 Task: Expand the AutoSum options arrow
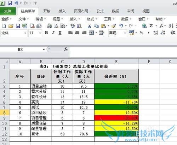pyautogui.click(x=156, y=26)
